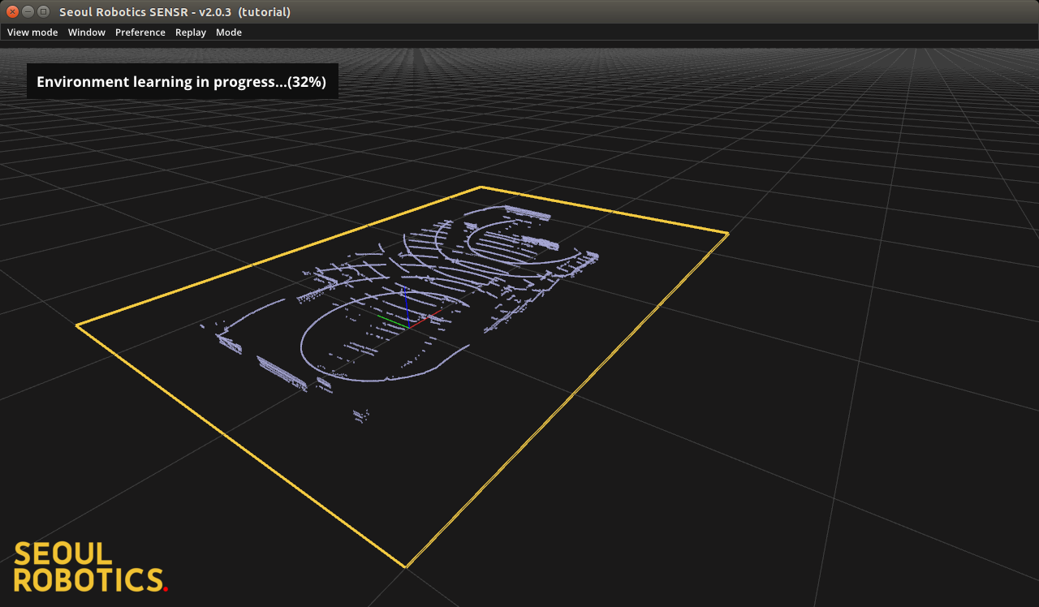This screenshot has width=1039, height=607.
Task: Click the isolated point cluster below the scan
Action: point(360,415)
